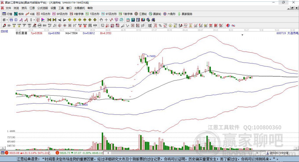Open T数字表 time number table

(126, 14)
